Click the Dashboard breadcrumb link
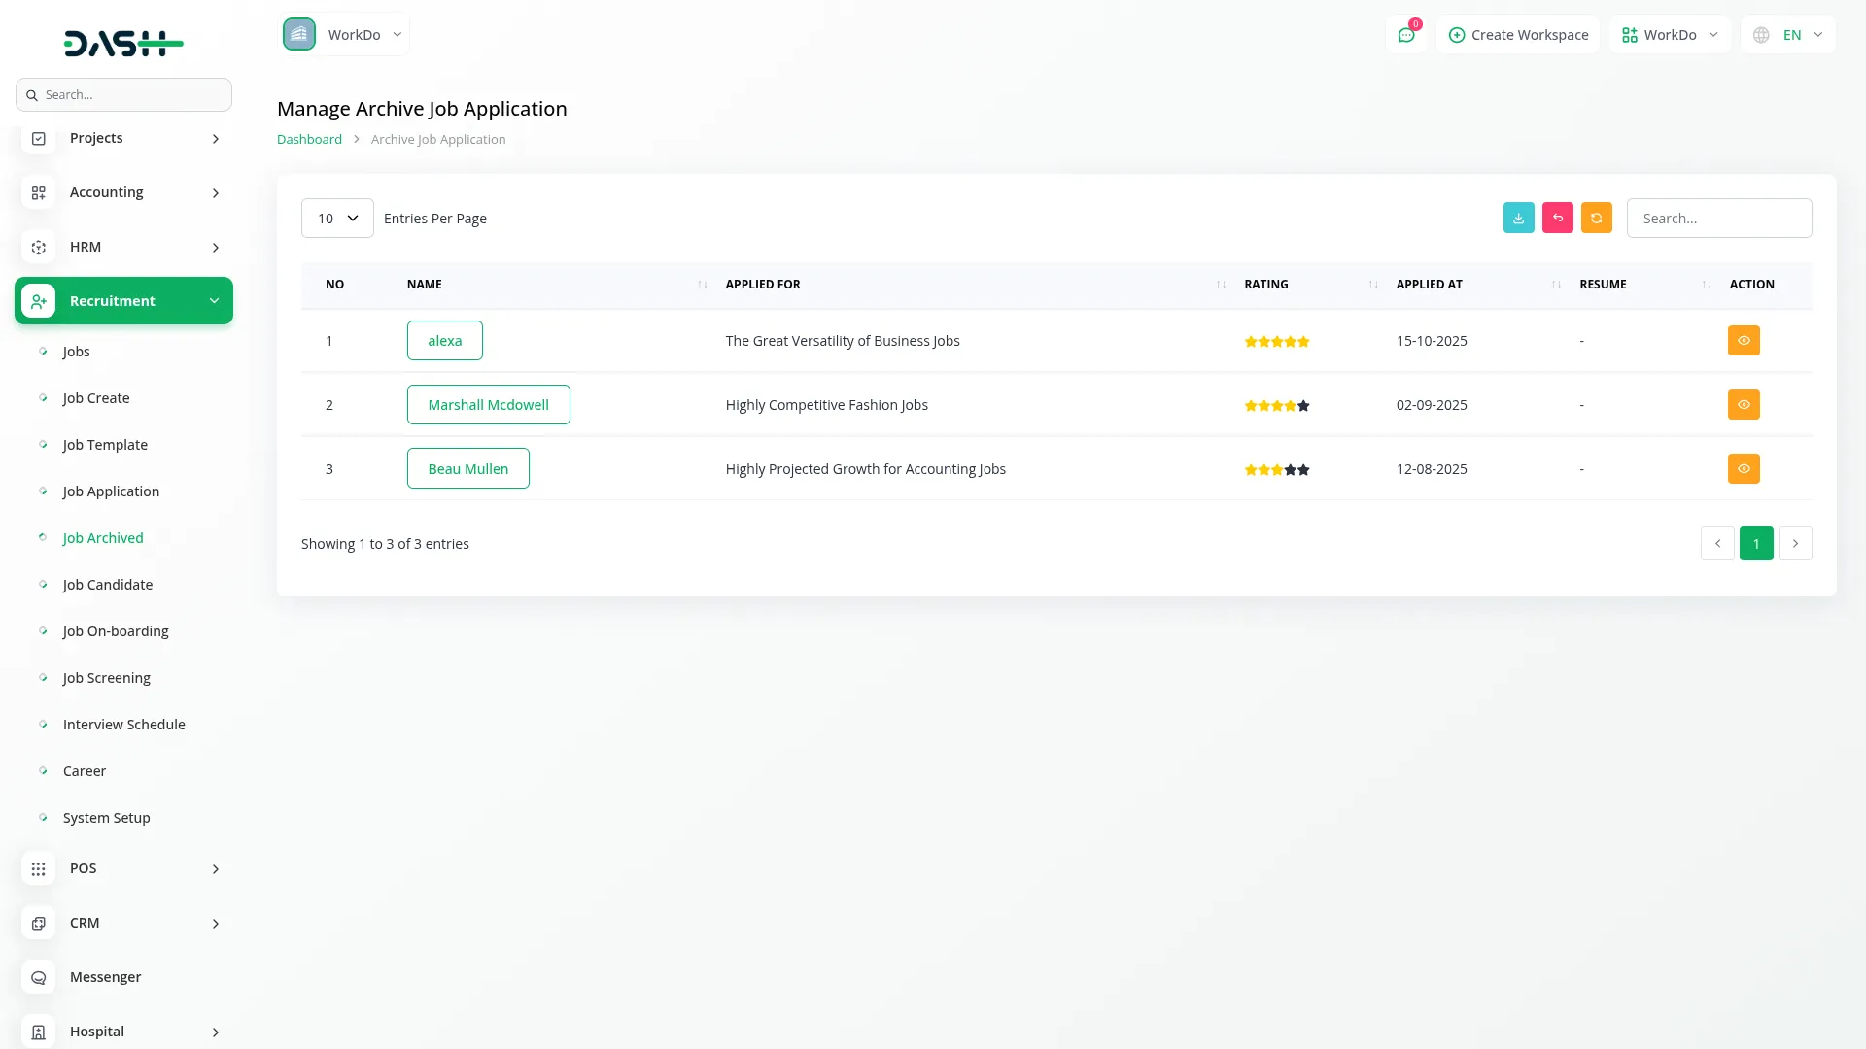Screen dimensions: 1866x1049 (x=309, y=139)
